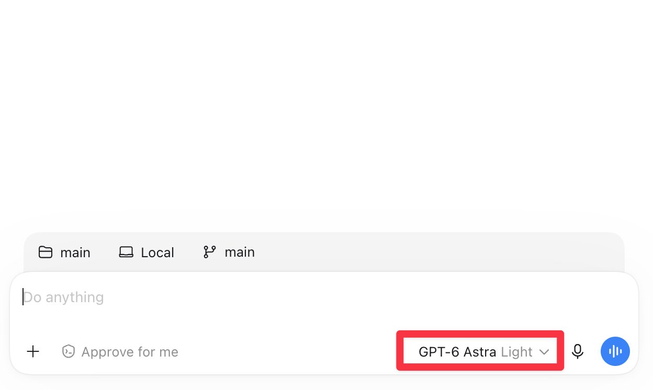Start voice mode with blue waveform button
Screen dimensions: 653x390
[615, 351]
